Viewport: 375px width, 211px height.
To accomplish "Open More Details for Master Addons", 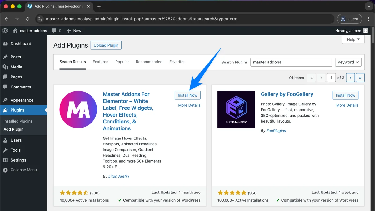I will tap(189, 105).
